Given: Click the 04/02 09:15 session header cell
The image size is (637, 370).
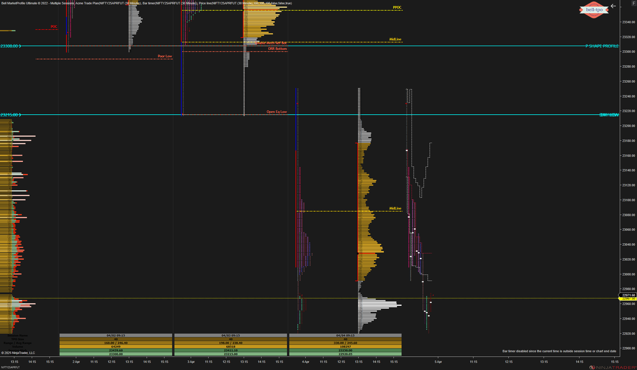Looking at the screenshot, I should (116, 335).
